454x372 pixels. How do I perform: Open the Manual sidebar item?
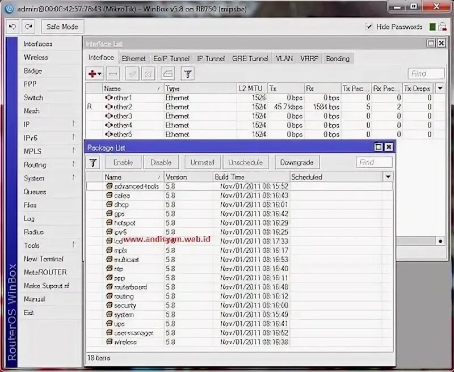click(x=34, y=299)
